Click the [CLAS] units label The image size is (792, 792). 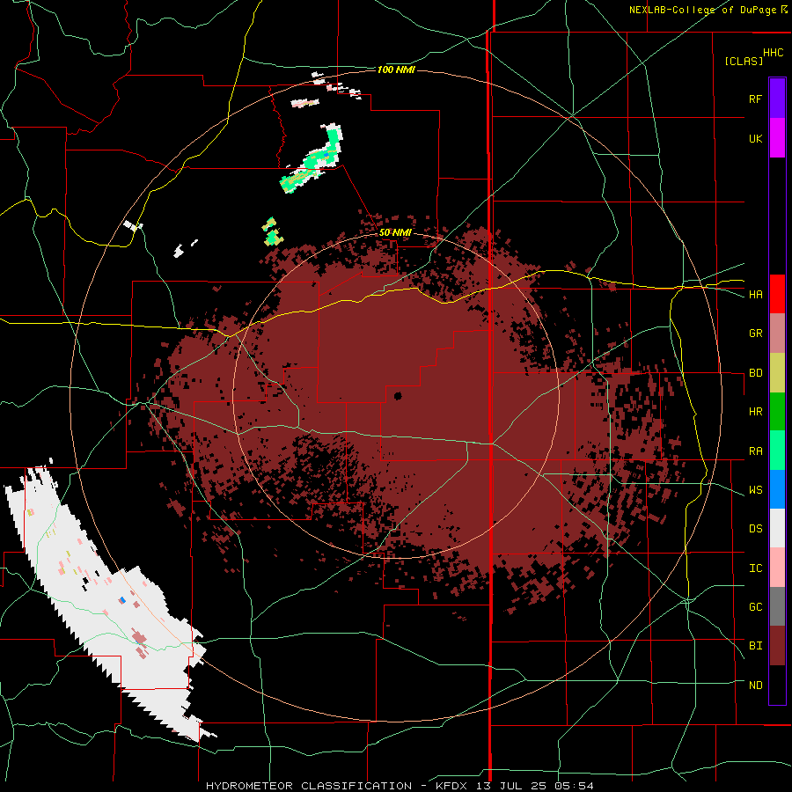coord(744,61)
